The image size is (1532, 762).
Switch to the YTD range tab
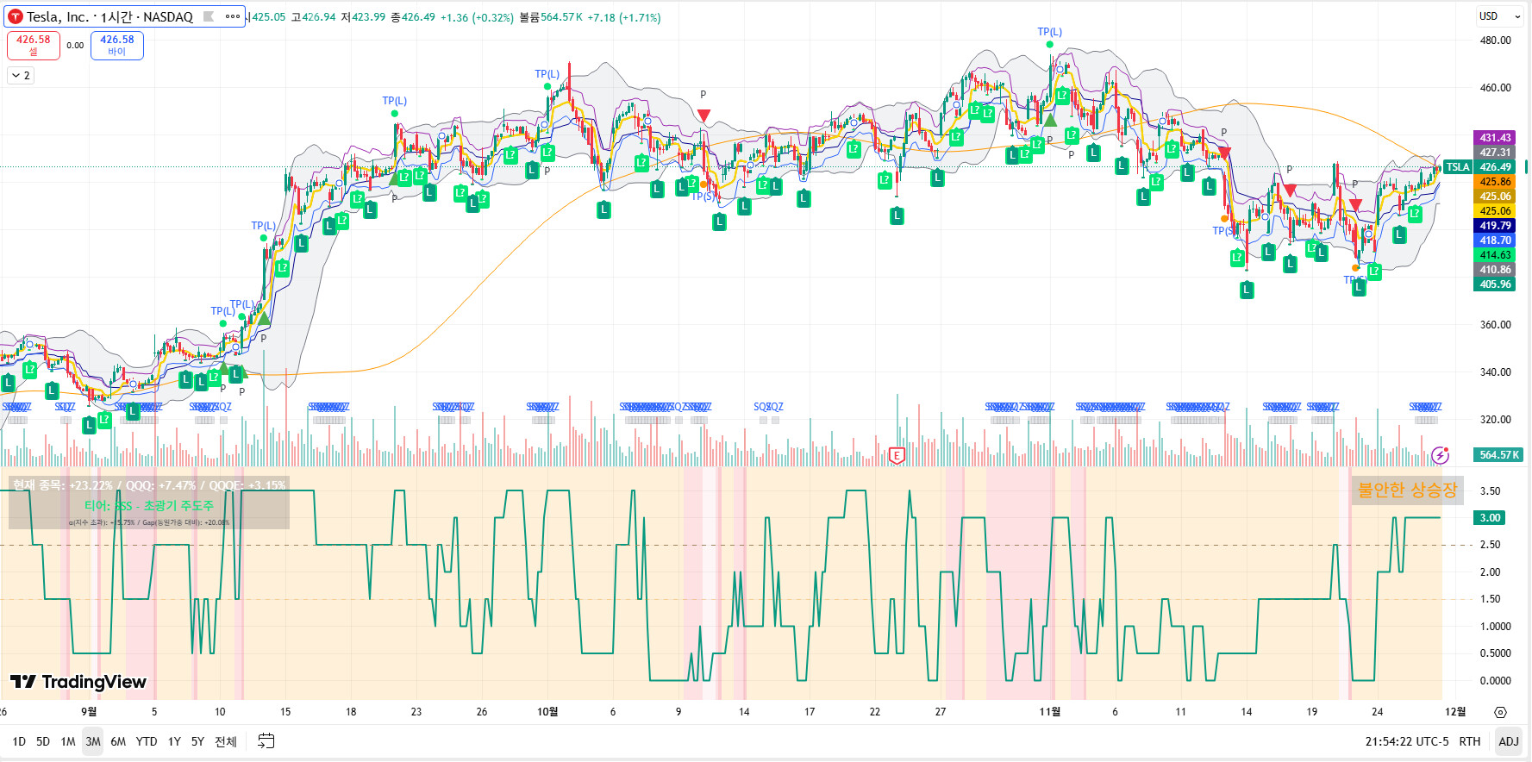[x=147, y=741]
